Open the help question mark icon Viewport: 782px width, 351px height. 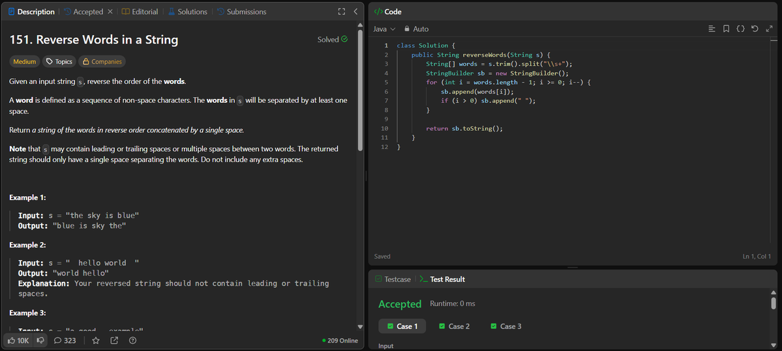[x=132, y=341]
